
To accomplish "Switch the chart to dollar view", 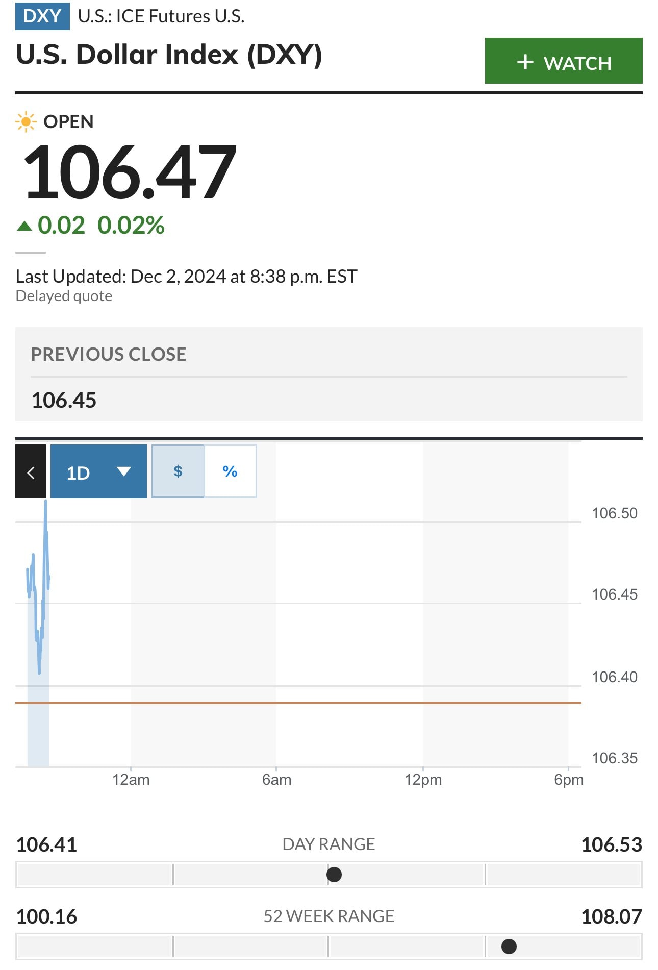I will pos(178,471).
